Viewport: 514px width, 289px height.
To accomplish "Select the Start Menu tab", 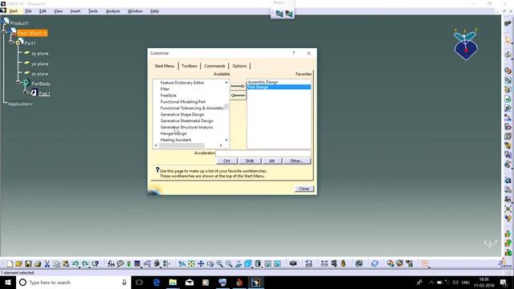I will coord(165,66).
